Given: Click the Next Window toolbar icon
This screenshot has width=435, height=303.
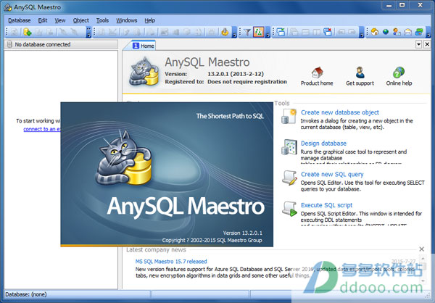Looking at the screenshot, I should click(x=352, y=32).
